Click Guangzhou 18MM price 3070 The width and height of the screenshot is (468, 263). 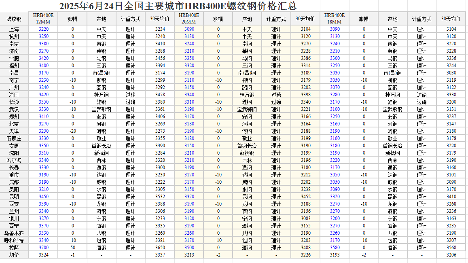[335, 87]
